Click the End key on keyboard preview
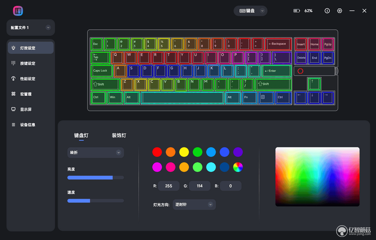Screen dimensions: 376x240 tap(314, 58)
